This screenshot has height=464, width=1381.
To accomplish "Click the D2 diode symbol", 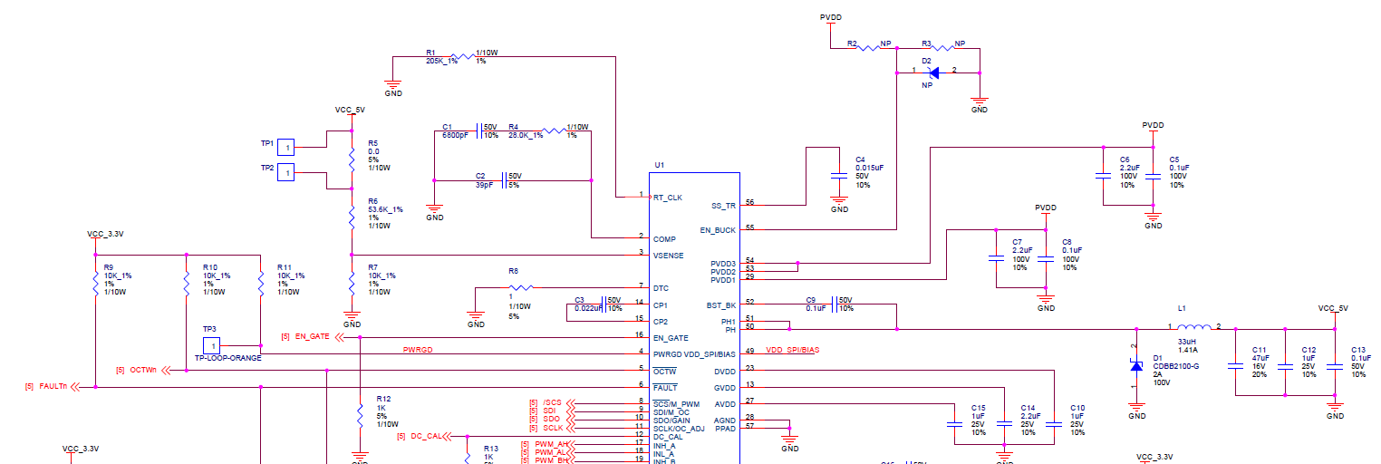I will [933, 73].
